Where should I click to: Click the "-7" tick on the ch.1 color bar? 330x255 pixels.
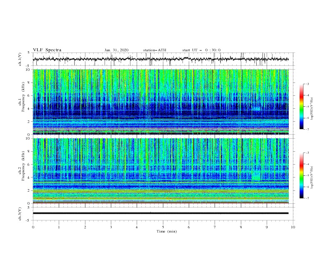click(307, 129)
